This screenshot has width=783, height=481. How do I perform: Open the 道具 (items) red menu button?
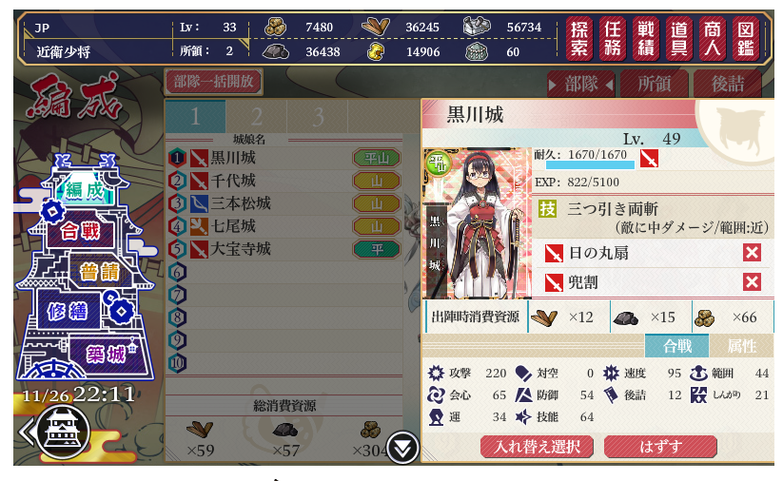(679, 38)
